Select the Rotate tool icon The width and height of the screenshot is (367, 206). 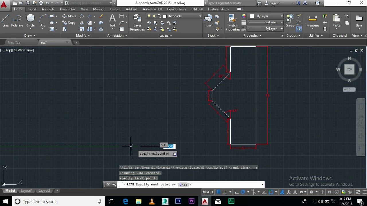82,16
